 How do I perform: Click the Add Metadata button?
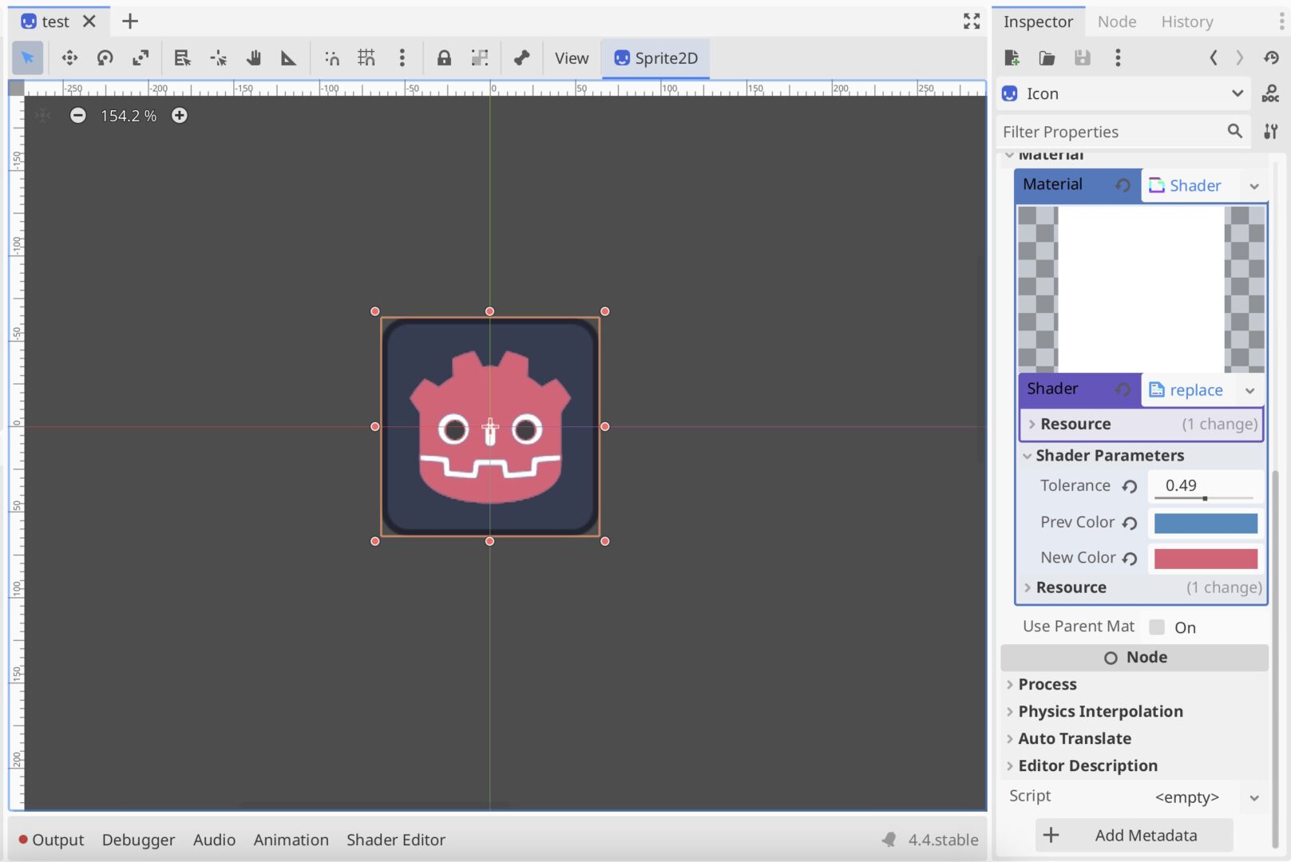[x=1135, y=836]
